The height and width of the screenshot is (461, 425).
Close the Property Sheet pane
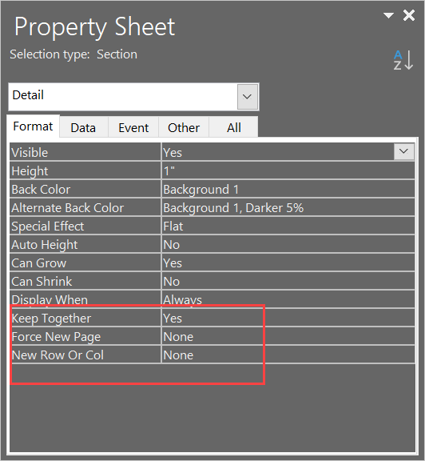pos(409,15)
